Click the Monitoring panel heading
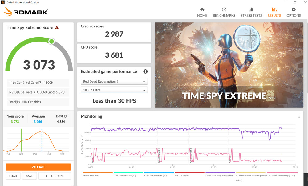 pos(91,116)
